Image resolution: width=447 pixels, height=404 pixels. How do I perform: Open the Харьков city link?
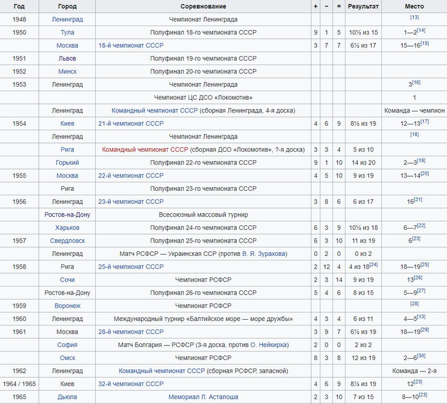click(x=67, y=228)
